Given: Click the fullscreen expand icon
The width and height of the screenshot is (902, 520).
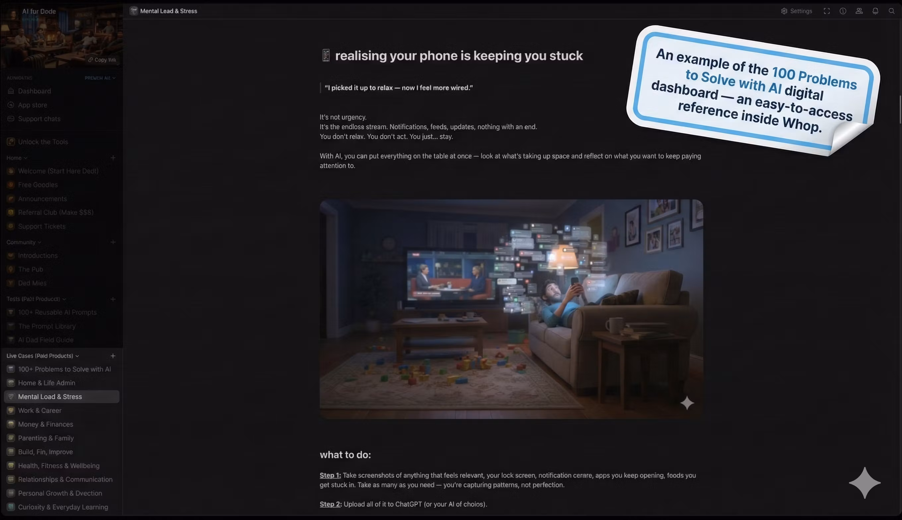Looking at the screenshot, I should [x=826, y=11].
